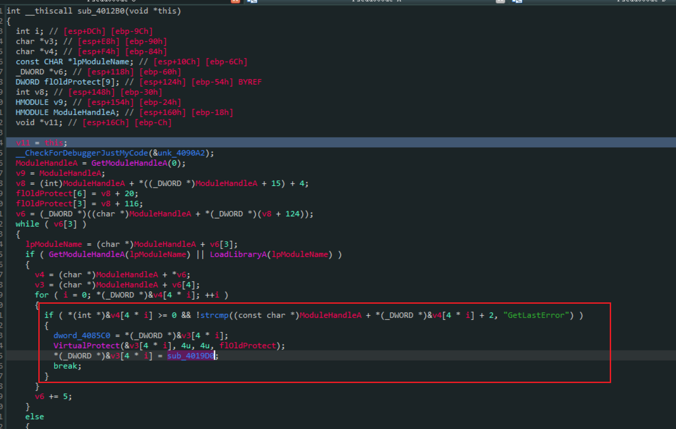Screen dimensions: 676x429
Task: Click the unk_4090A2 argument
Action: click(181, 153)
